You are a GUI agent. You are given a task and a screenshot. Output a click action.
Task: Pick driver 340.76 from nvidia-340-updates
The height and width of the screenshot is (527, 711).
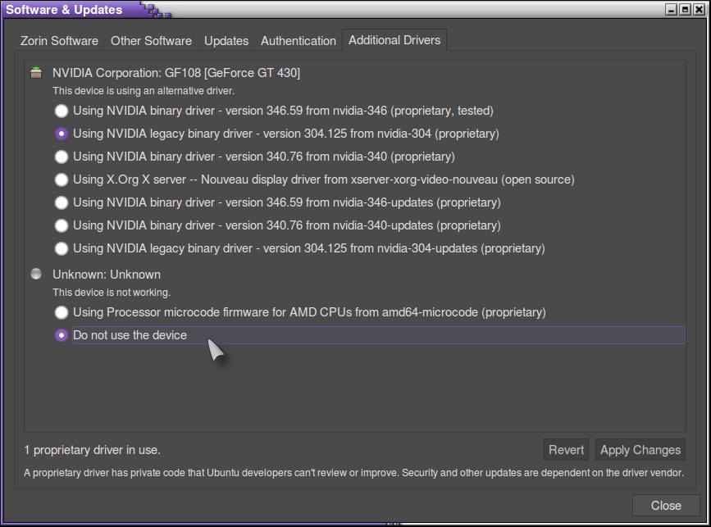click(62, 225)
